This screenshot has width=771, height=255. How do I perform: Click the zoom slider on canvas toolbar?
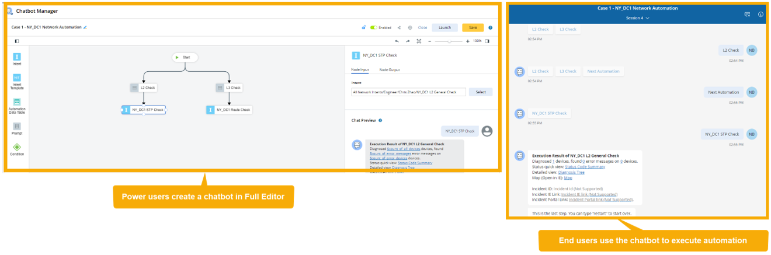(x=449, y=41)
